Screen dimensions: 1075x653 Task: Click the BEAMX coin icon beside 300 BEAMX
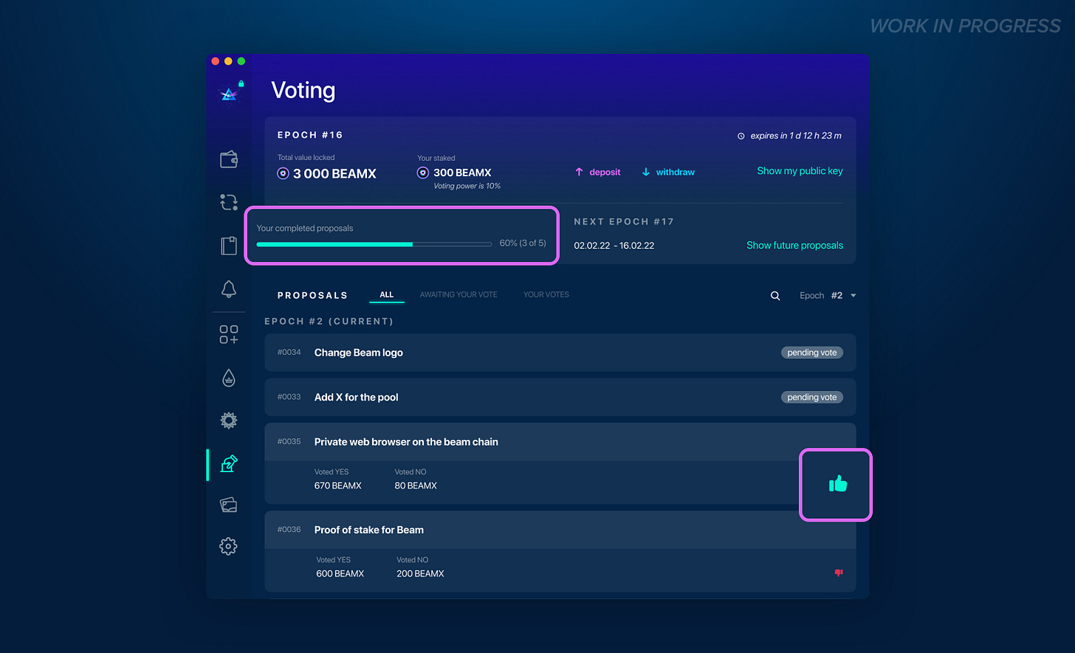coord(423,173)
